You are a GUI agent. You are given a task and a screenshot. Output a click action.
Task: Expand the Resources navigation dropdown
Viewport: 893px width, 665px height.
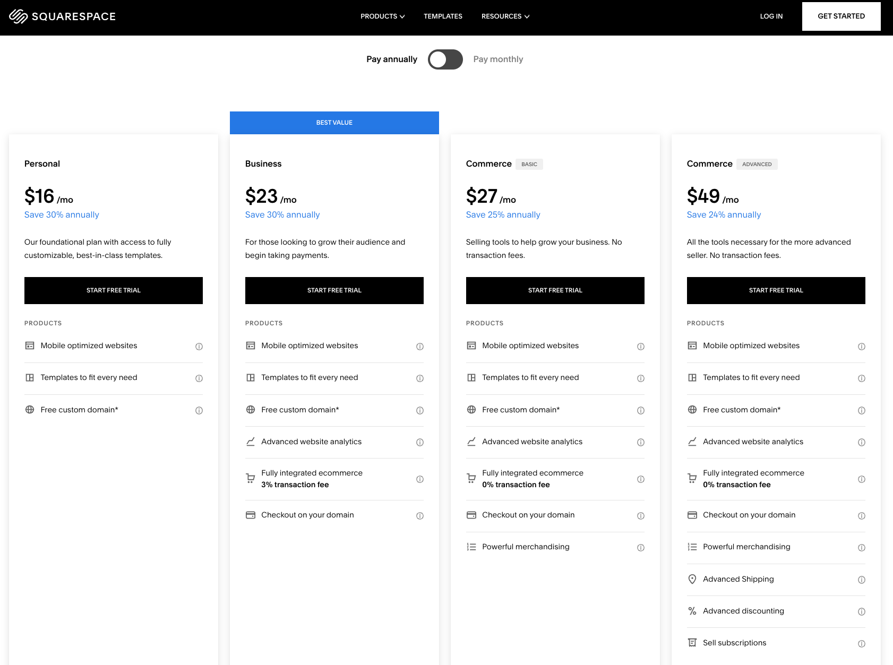505,16
